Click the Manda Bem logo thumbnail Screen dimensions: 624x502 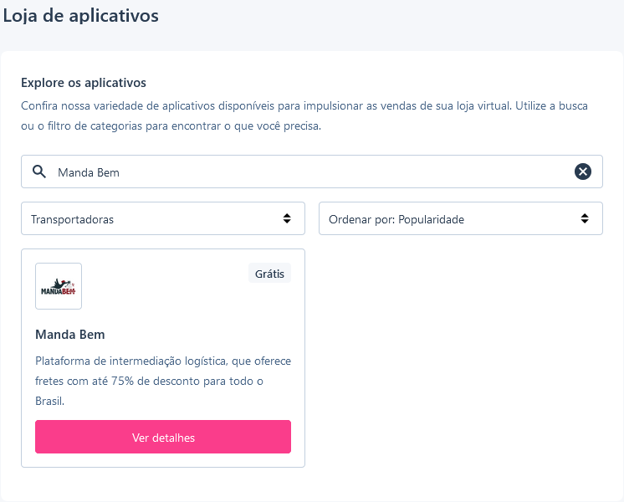pyautogui.click(x=59, y=286)
